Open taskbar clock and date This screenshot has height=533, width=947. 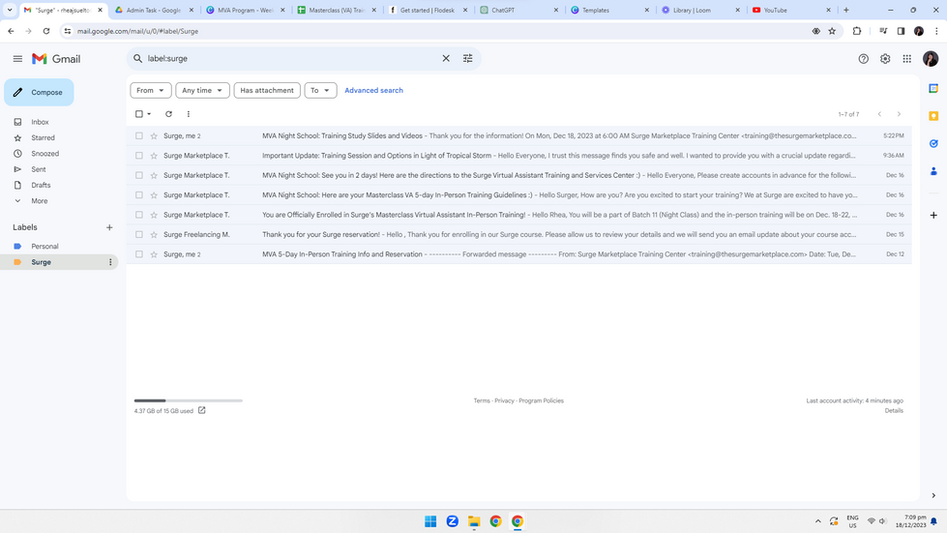911,521
